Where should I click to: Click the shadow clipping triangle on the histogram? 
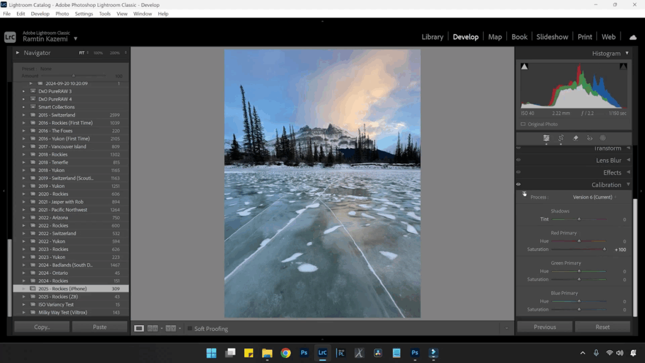click(525, 65)
